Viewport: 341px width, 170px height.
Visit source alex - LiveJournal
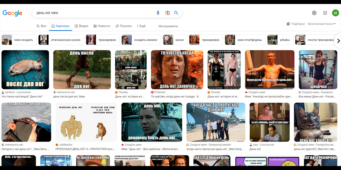coord(262,145)
